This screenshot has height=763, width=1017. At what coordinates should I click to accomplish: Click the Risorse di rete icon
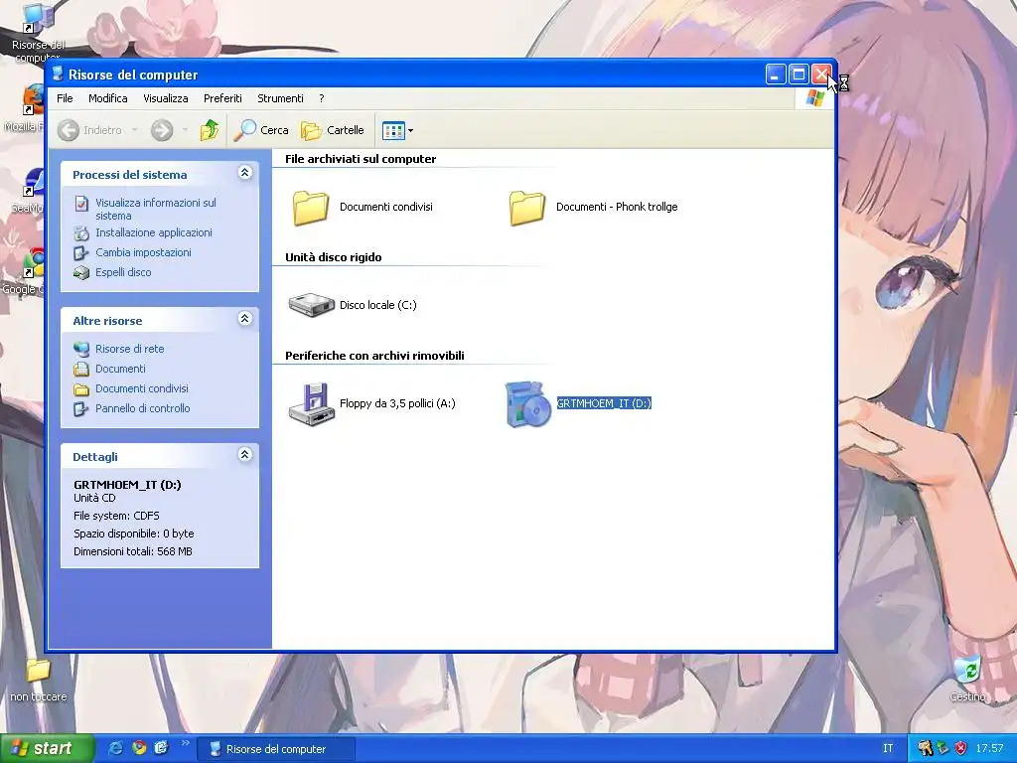point(81,349)
